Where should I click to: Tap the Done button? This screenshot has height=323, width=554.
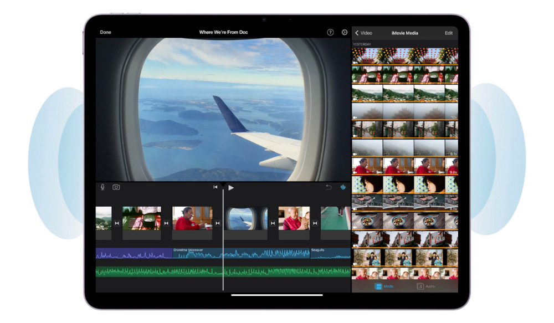(105, 33)
